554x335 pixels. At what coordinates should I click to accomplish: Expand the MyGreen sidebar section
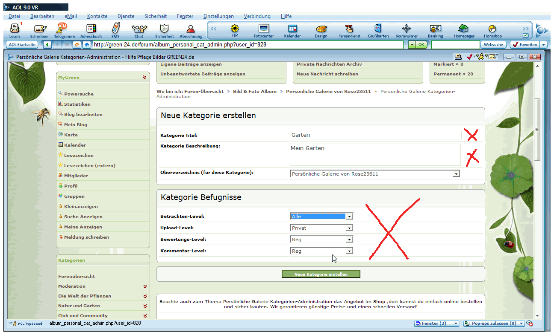145,78
